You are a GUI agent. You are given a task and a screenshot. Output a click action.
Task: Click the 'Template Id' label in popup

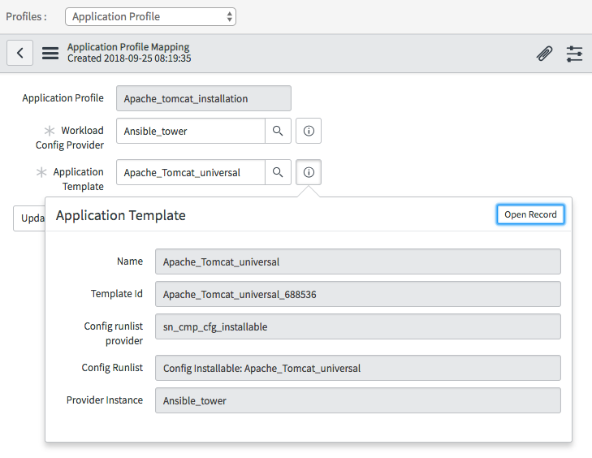click(x=117, y=294)
